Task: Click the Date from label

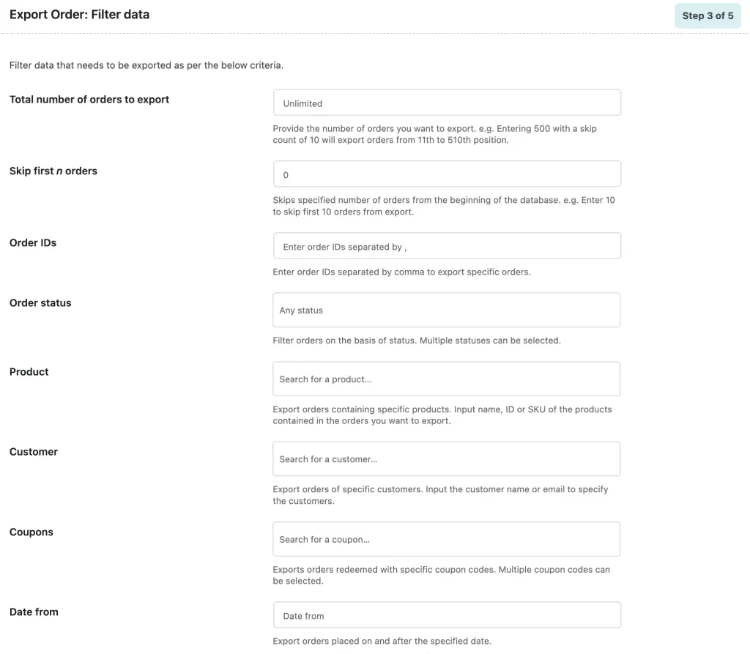Action: (x=34, y=612)
